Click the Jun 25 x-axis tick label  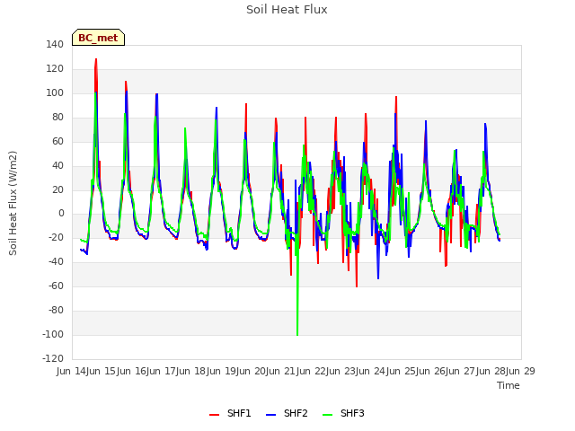[x=402, y=371]
